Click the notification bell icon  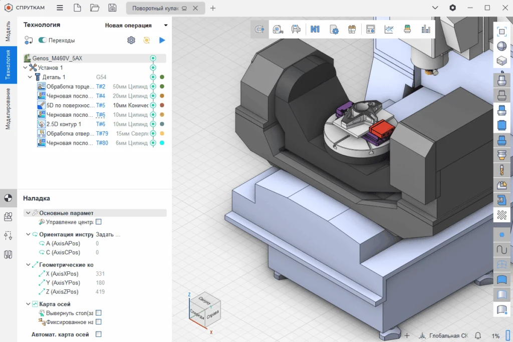click(478, 335)
